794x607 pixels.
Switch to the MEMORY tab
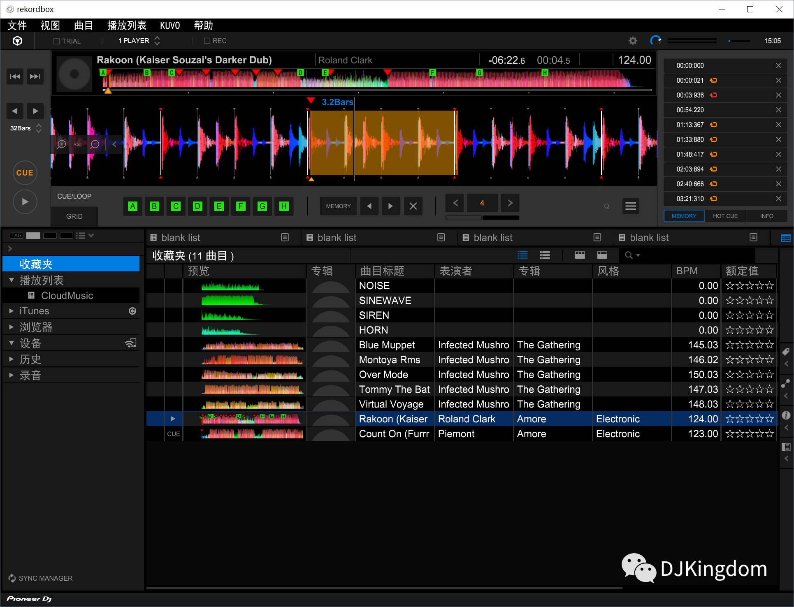point(684,216)
